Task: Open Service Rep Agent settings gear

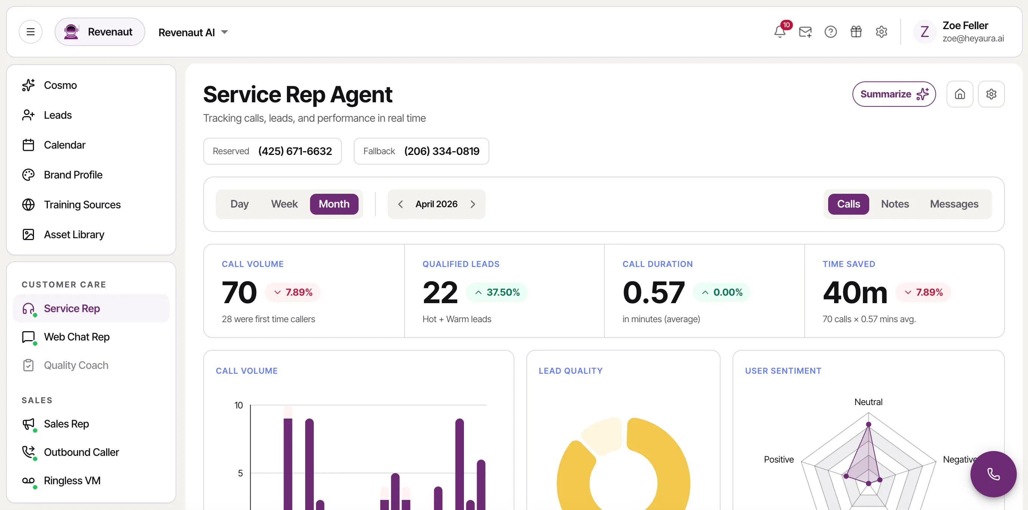Action: point(991,94)
